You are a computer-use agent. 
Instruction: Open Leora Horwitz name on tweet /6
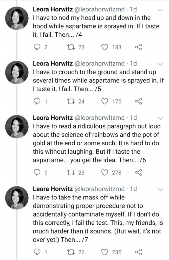click(x=53, y=118)
